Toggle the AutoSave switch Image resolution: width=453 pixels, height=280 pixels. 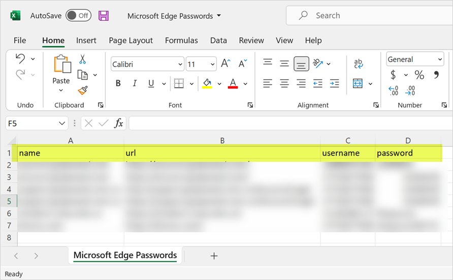(x=78, y=16)
